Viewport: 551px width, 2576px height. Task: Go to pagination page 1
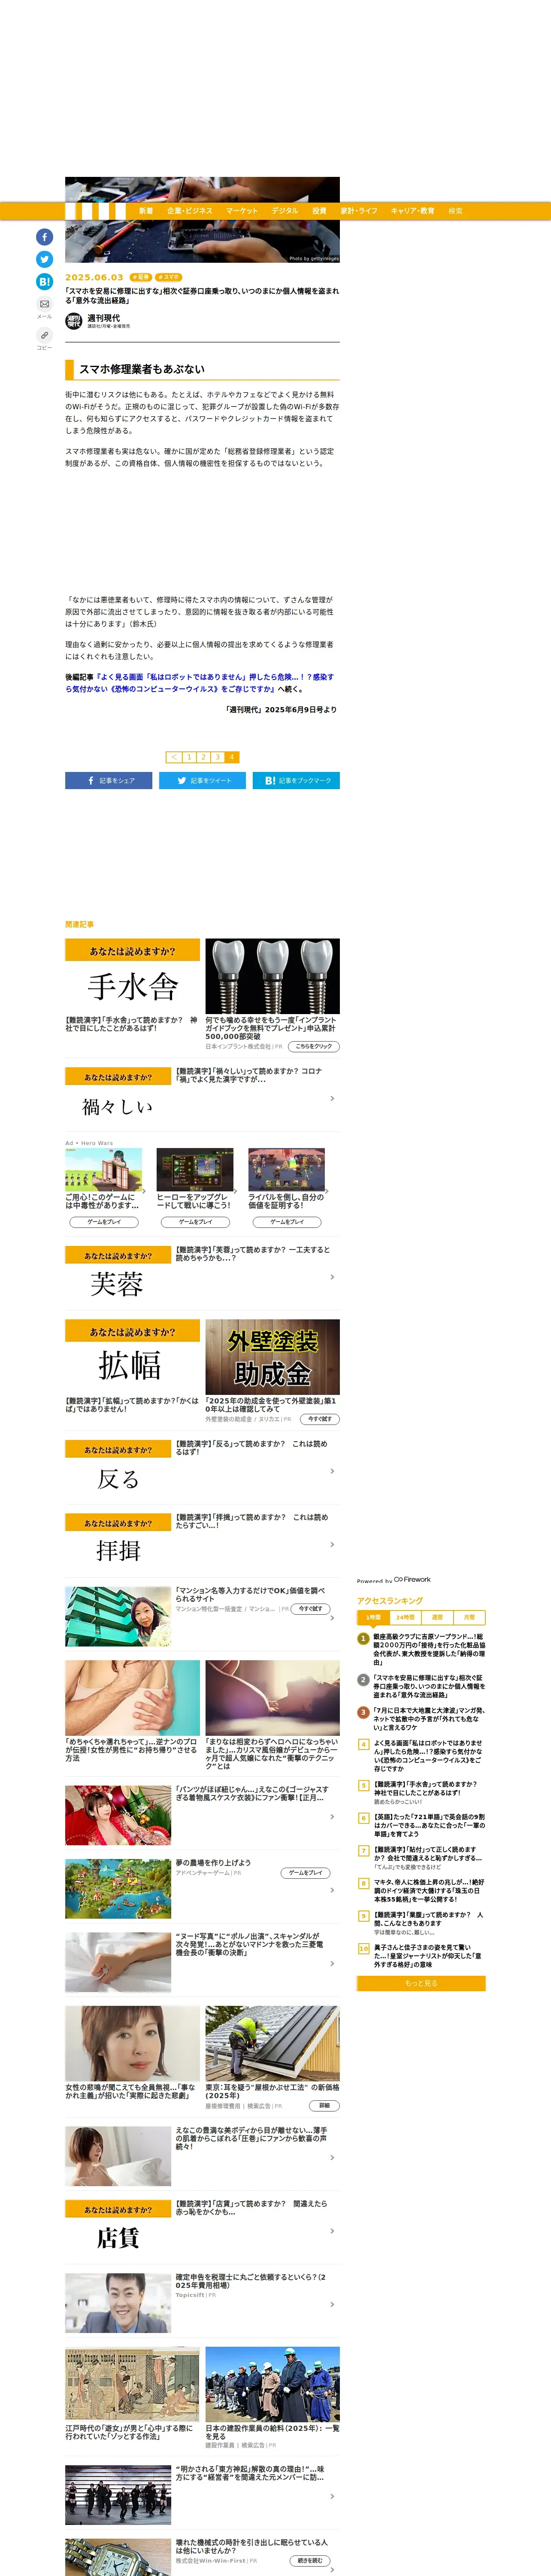189,757
